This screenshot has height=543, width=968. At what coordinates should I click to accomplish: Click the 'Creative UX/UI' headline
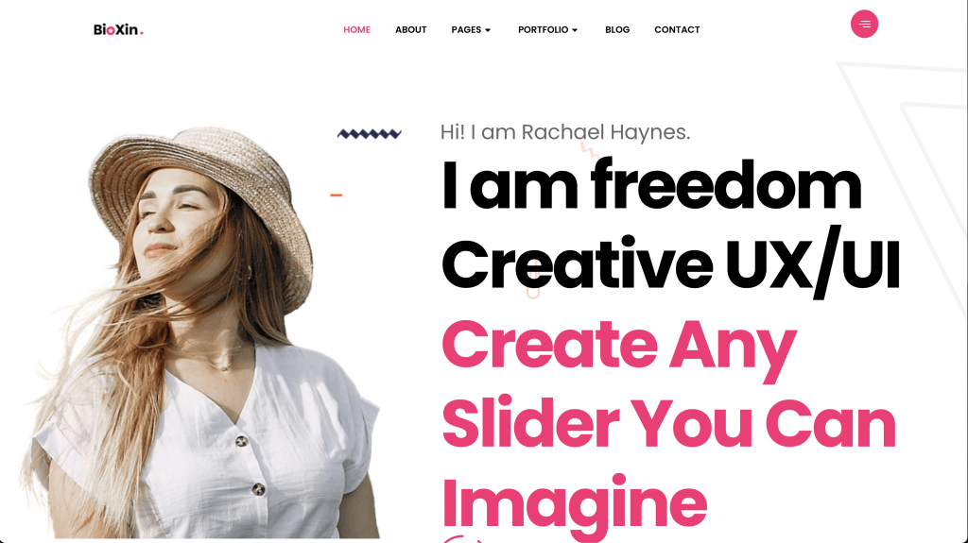point(671,264)
